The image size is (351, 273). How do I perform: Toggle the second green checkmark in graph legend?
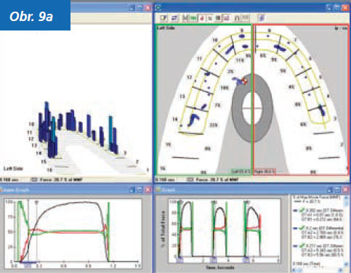(x=302, y=228)
